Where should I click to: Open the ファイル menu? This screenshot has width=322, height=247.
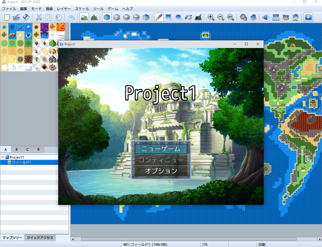pyautogui.click(x=9, y=9)
